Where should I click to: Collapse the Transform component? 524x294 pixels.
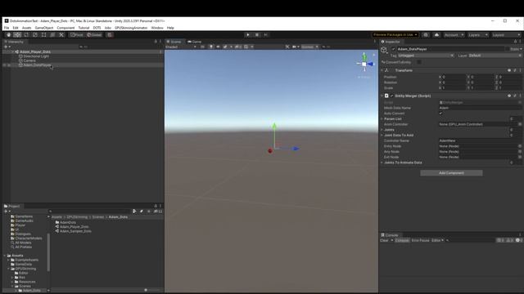[x=382, y=70]
